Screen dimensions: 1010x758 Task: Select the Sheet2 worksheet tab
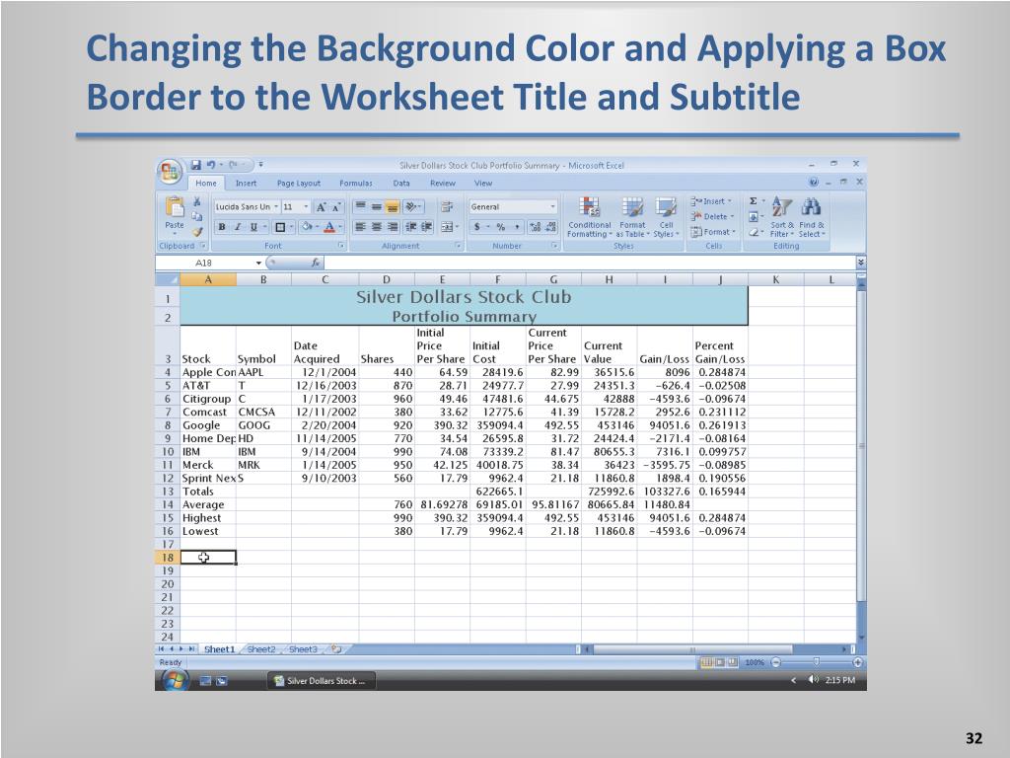pyautogui.click(x=261, y=649)
